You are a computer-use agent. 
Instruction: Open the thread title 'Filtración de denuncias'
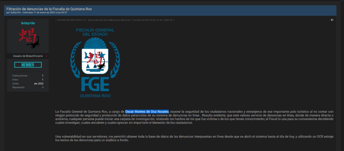pos(49,9)
